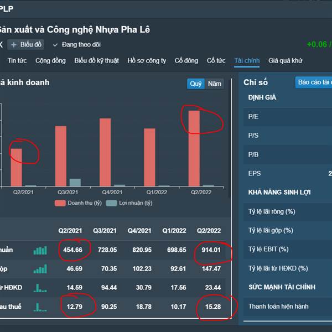Click the Q2/2022 revenue bar
Image resolution: width=332 pixels, height=332 pixels.
click(194, 148)
